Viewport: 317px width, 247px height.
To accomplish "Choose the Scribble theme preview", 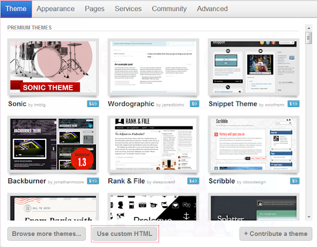I will pyautogui.click(x=254, y=144).
